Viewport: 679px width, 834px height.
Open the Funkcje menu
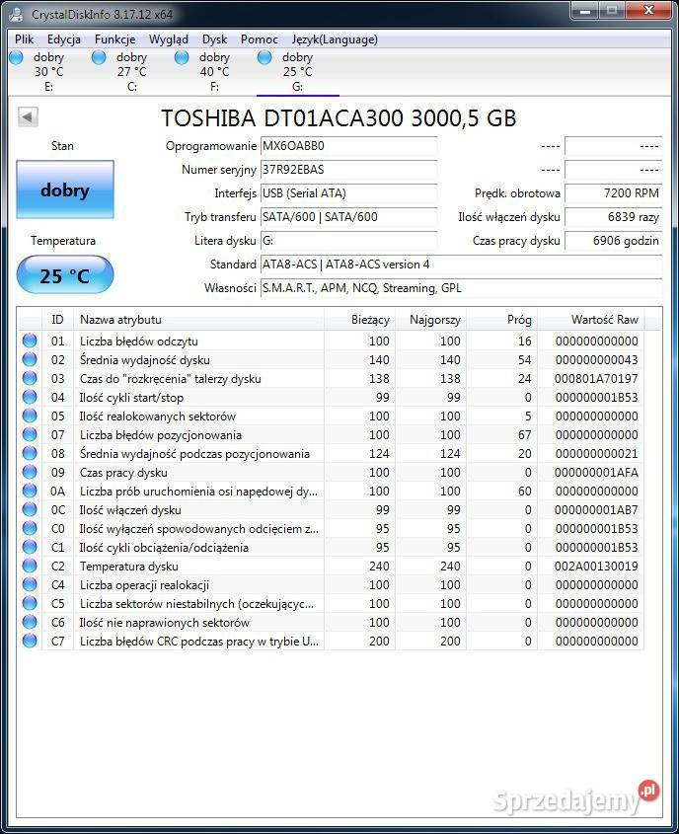[114, 39]
